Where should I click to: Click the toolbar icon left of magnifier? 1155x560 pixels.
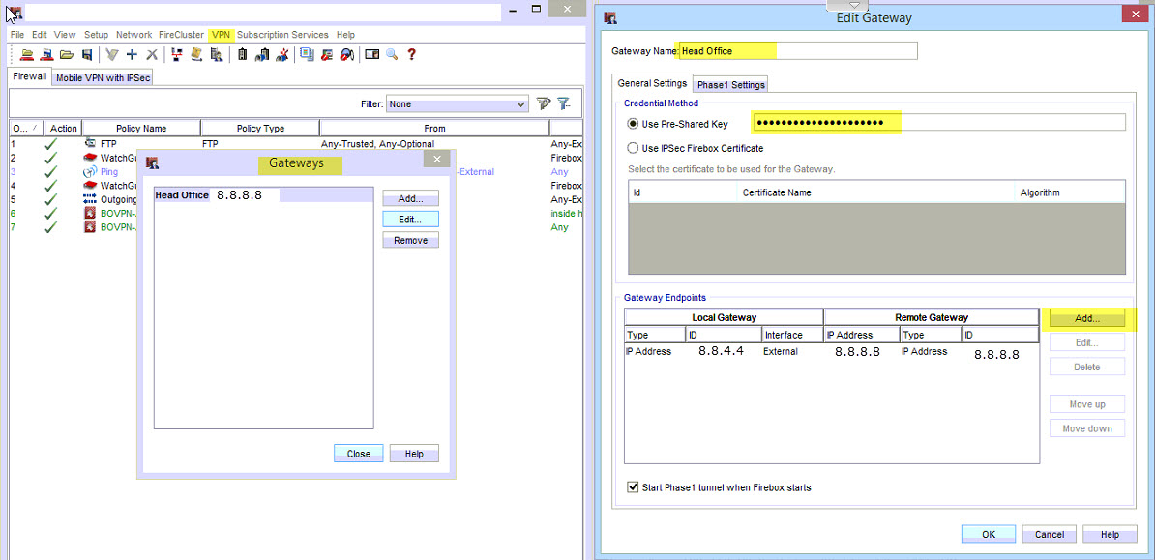[x=372, y=54]
